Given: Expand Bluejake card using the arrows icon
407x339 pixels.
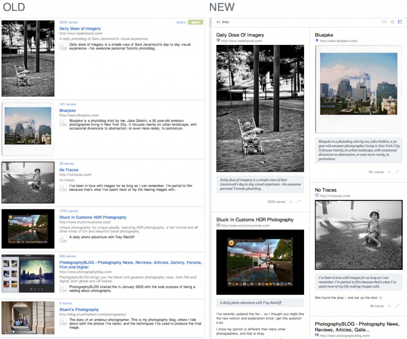Looking at the screenshot, I should pos(397,172).
